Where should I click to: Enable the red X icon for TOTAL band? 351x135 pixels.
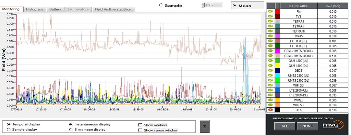click(x=270, y=110)
